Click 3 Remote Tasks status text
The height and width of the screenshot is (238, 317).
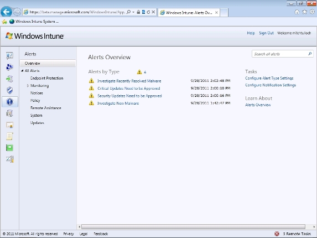tap(297, 234)
